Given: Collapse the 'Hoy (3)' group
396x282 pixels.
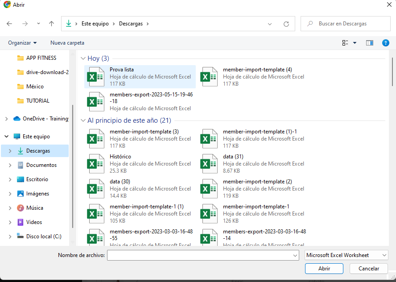Looking at the screenshot, I should pyautogui.click(x=83, y=58).
